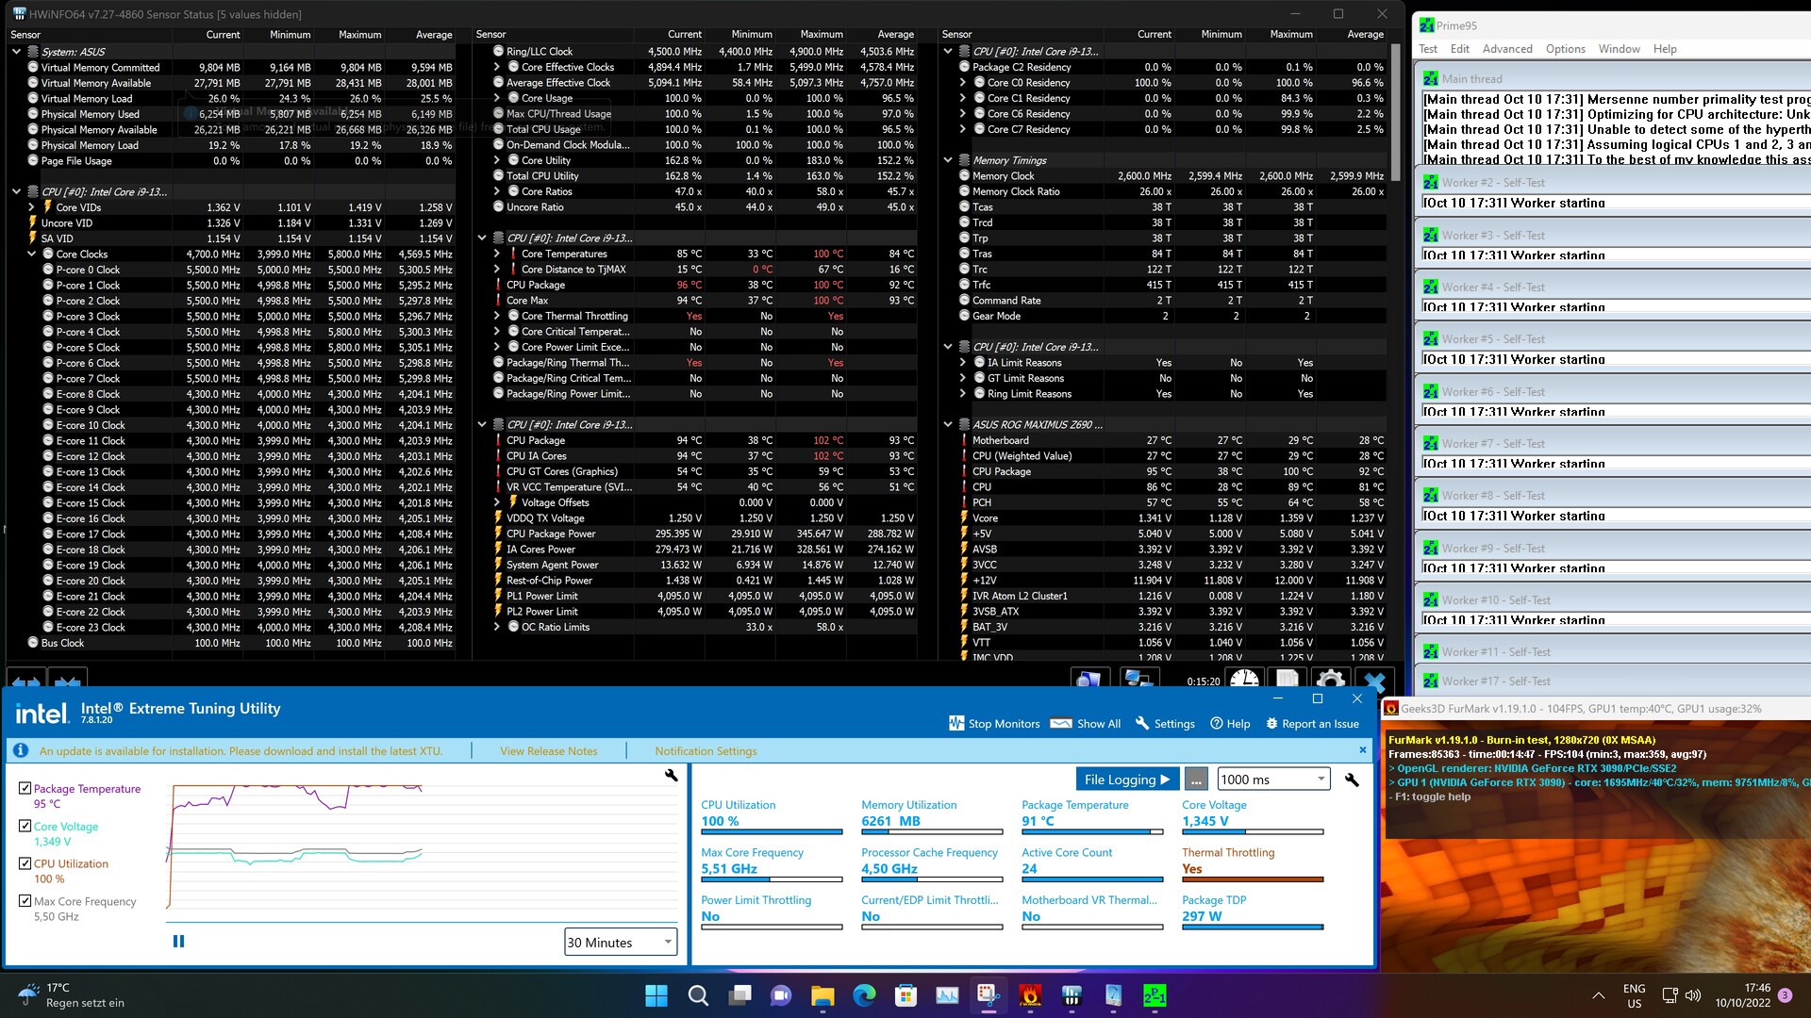This screenshot has height=1018, width=1811.
Task: Open the Help menu in Prime95
Action: coord(1665,49)
